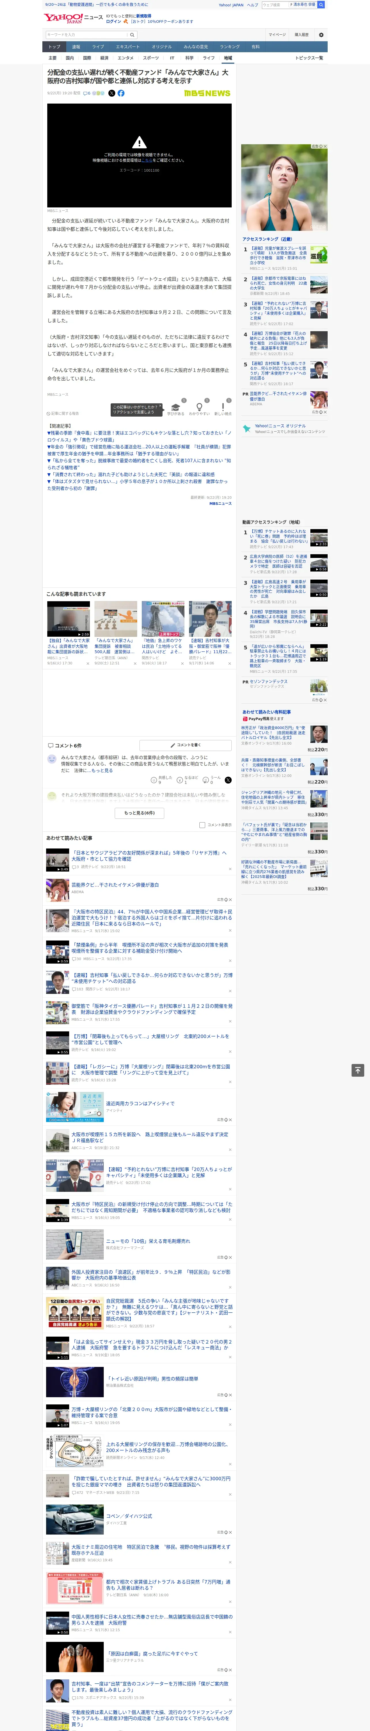Open ランキング tab
Viewport: 370px width, 1731px height.
click(x=230, y=47)
